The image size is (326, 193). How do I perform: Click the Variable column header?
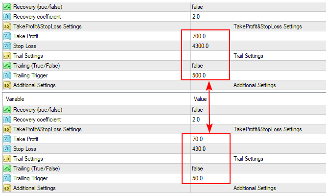tap(15, 99)
